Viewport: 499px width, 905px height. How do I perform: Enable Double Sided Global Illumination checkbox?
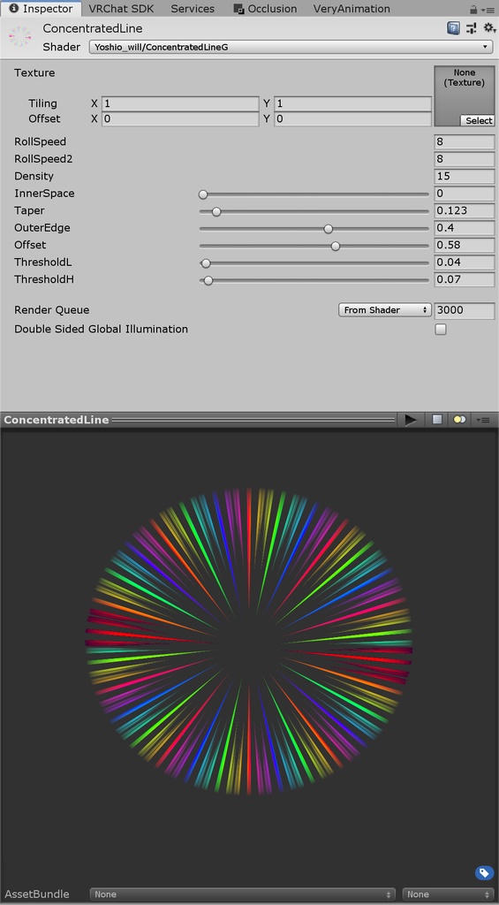441,330
